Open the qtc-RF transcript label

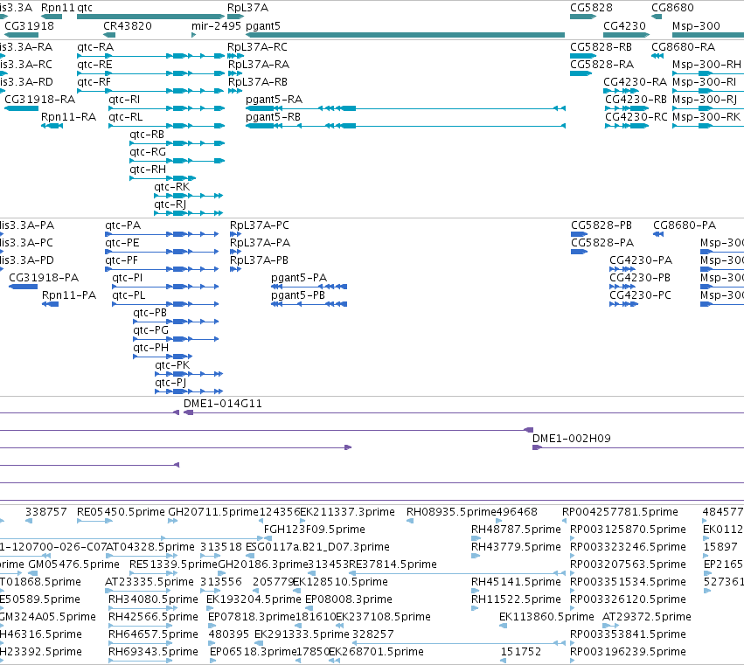94,82
